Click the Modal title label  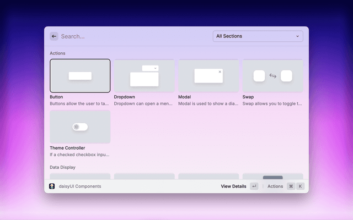[185, 97]
